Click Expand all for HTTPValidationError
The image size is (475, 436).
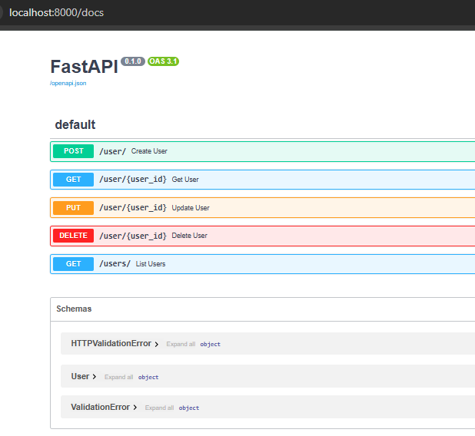point(181,345)
